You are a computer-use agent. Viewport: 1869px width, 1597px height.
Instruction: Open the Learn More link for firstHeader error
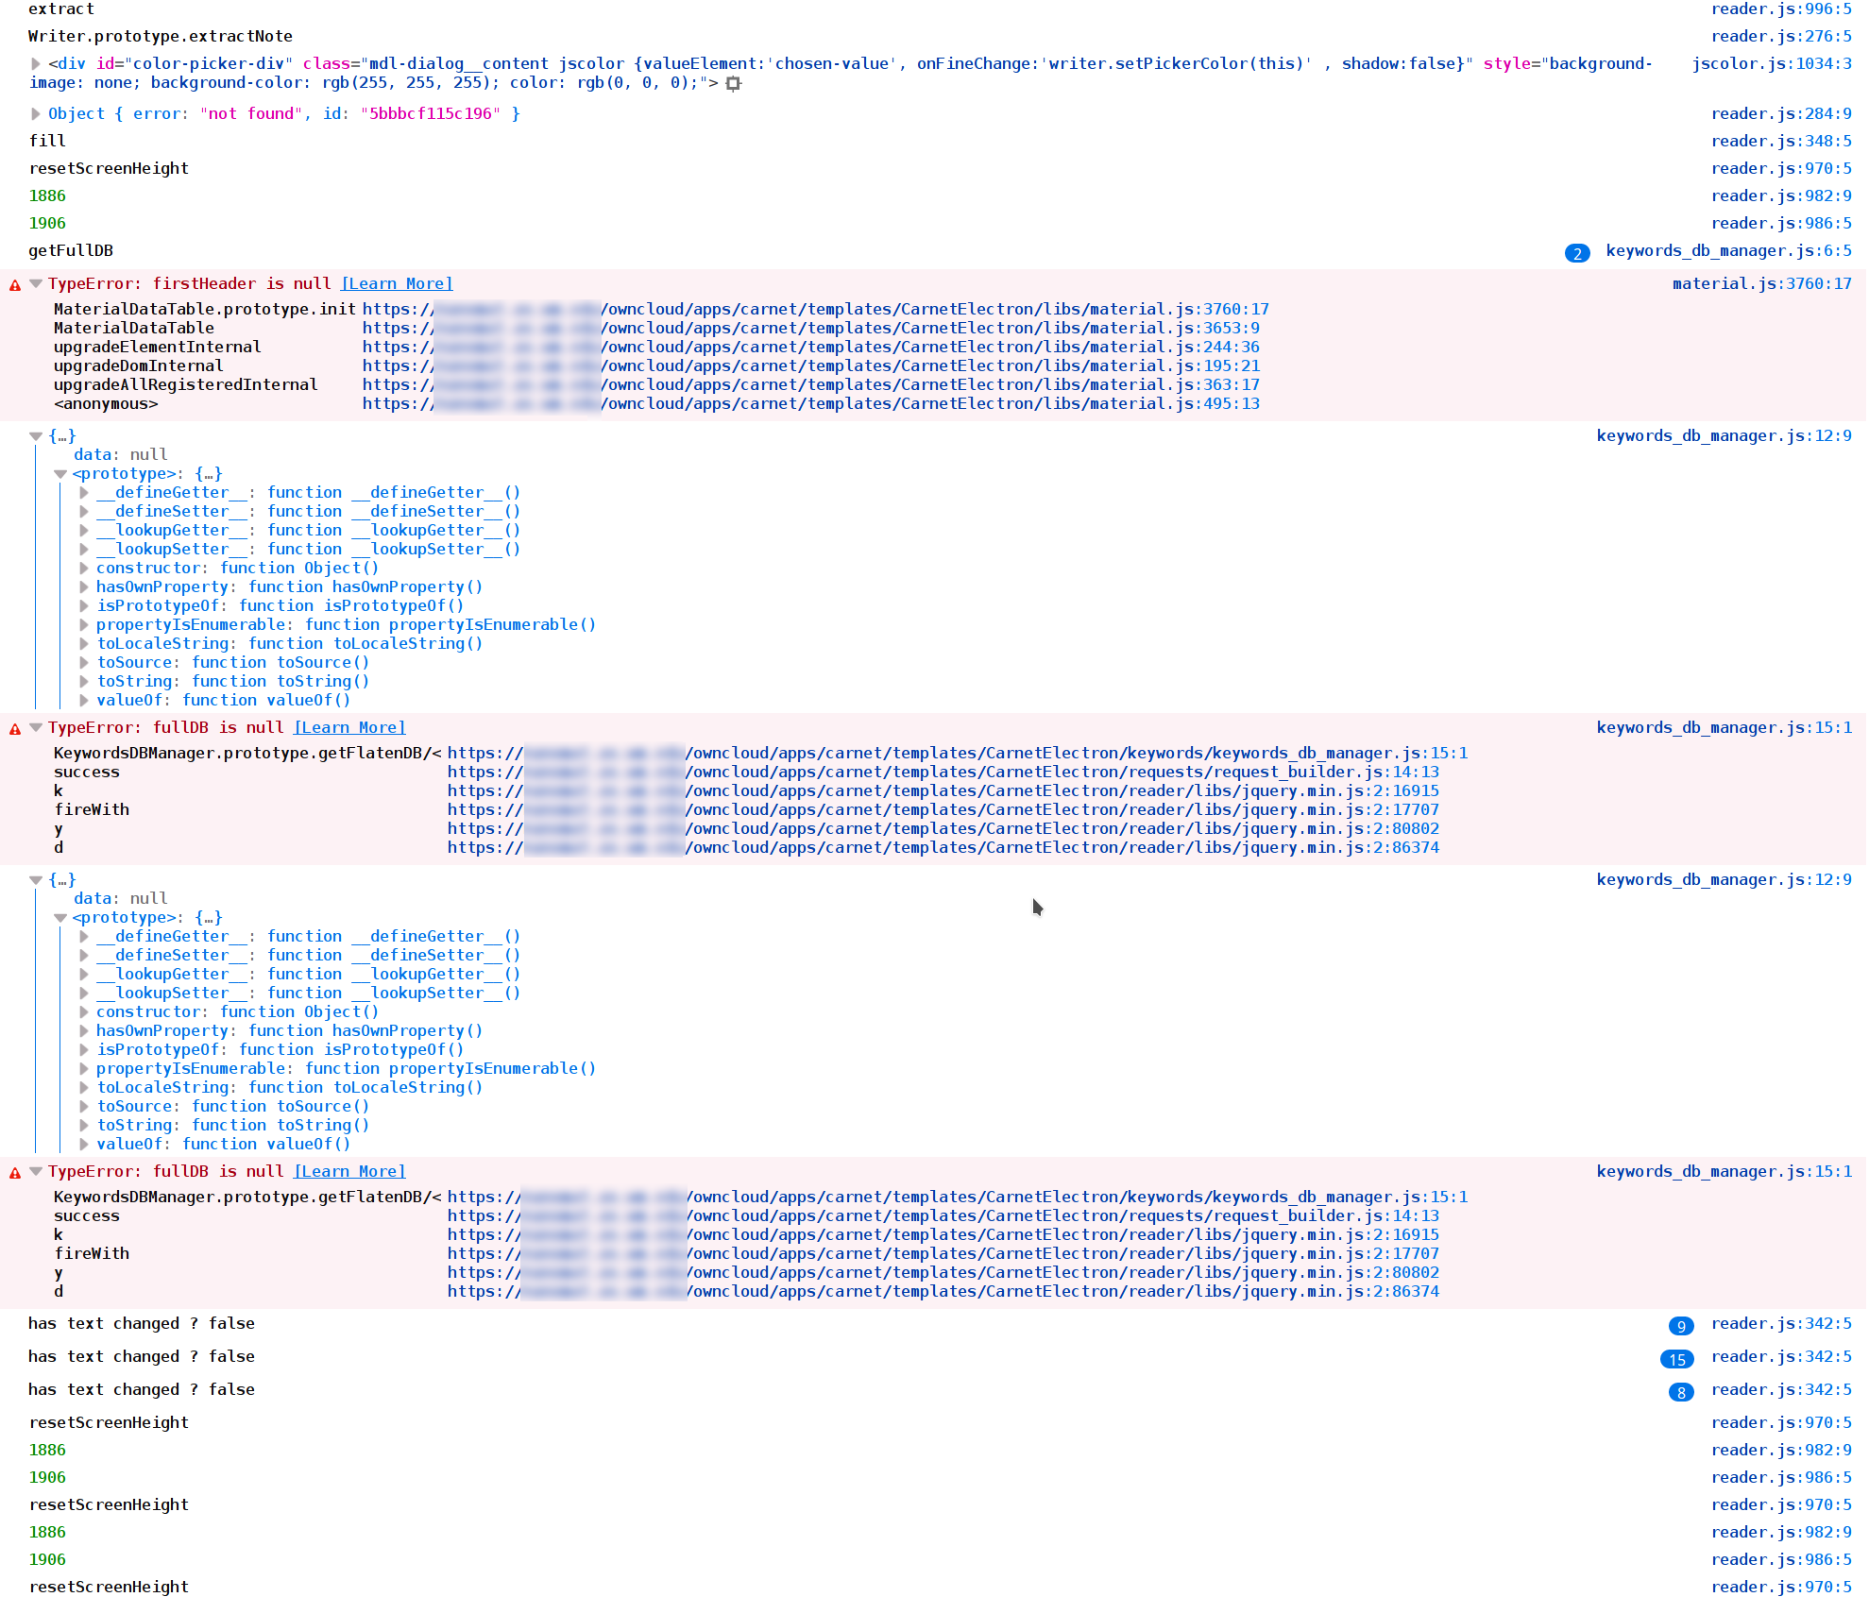(396, 283)
